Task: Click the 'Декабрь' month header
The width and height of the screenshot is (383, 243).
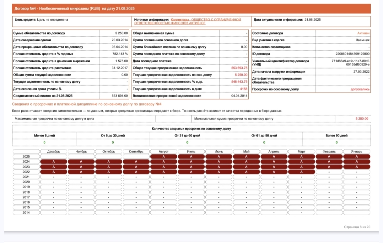Action: tap(54, 152)
